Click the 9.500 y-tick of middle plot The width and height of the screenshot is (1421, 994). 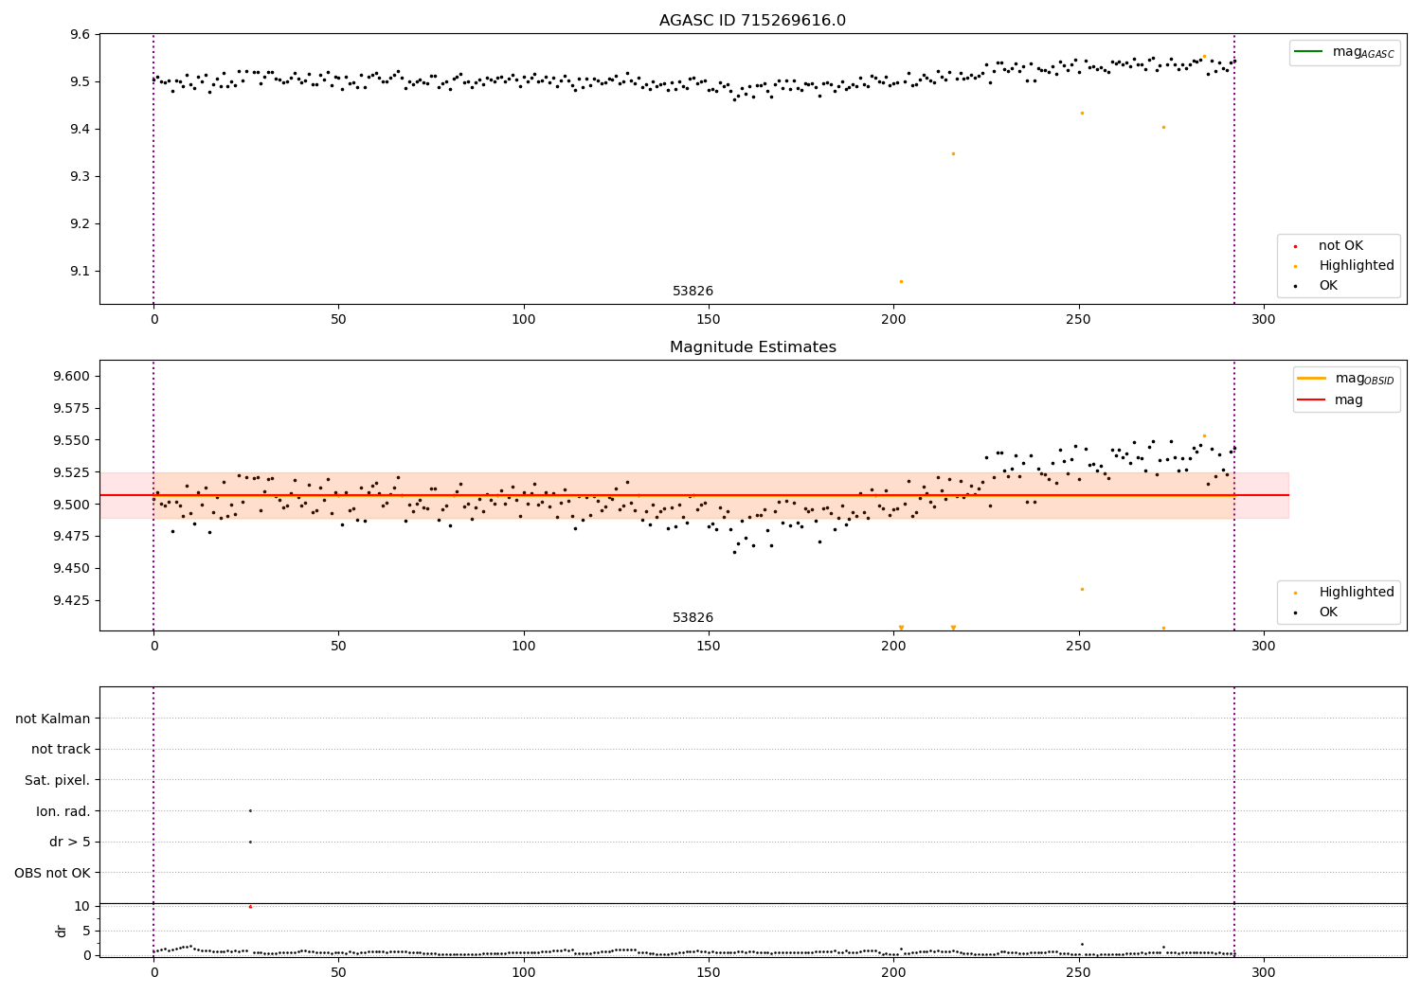[73, 505]
